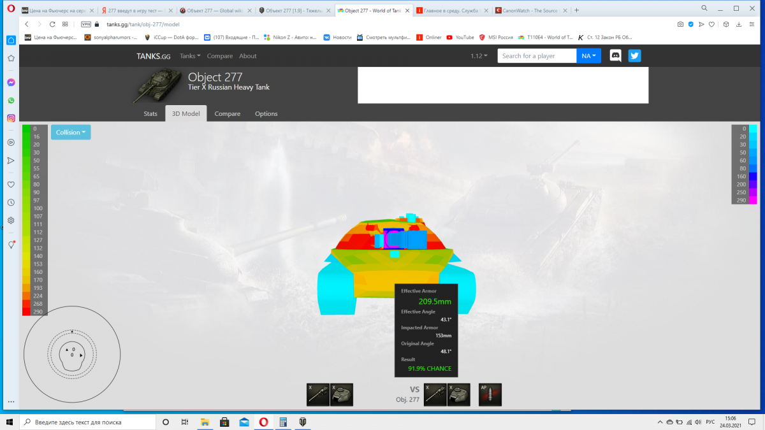This screenshot has width=765, height=430.
Task: Open the Twitter link icon
Action: [634, 55]
